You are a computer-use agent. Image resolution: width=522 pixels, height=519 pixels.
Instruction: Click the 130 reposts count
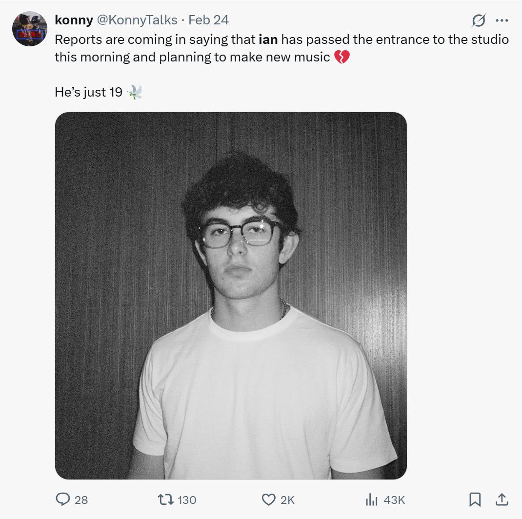[187, 500]
